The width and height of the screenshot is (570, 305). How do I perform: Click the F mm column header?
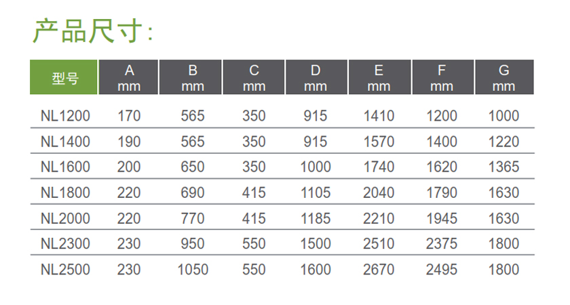[x=443, y=77]
